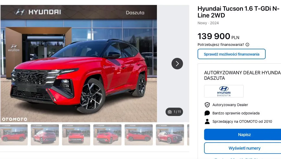Screen dimensions: 281x159
Task: Click the Napisz message button
Action: (242, 134)
